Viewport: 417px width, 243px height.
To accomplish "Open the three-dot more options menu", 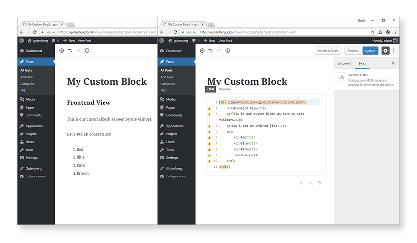I will 393,51.
